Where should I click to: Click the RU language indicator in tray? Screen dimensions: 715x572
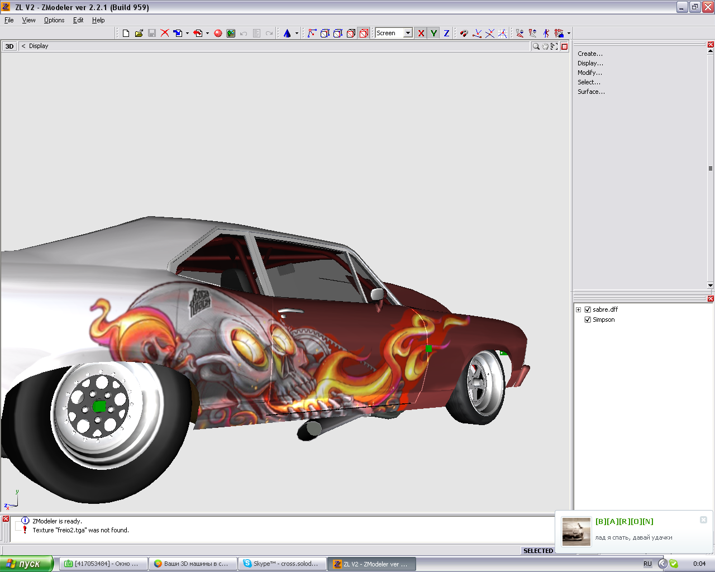pyautogui.click(x=647, y=564)
